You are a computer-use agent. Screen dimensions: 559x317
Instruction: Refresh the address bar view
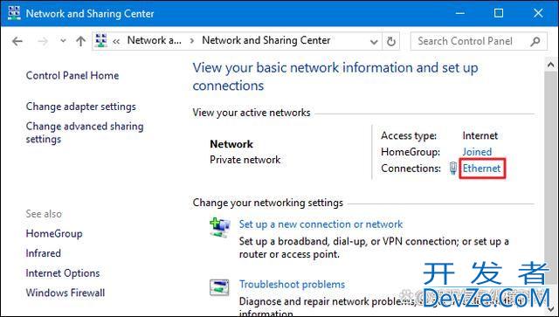[391, 41]
